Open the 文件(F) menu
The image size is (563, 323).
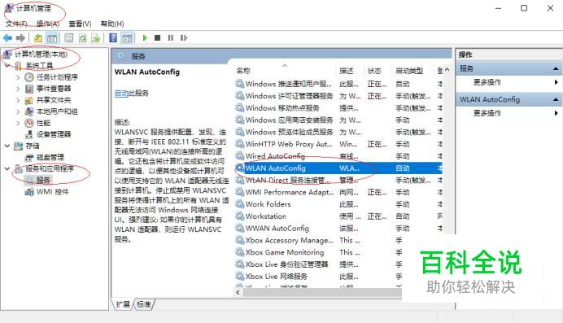tap(16, 24)
